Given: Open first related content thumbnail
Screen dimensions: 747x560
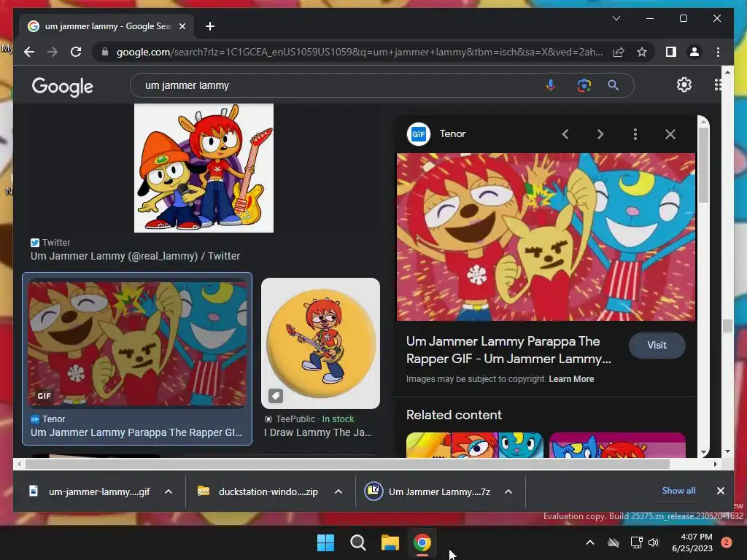Looking at the screenshot, I should 474,445.
